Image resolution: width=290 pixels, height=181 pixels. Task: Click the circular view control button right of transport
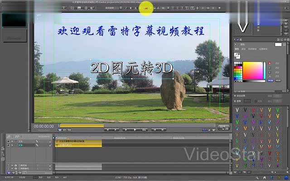click(224, 128)
